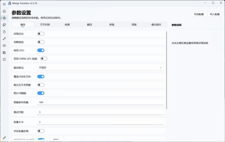This screenshot has height=142, width=225.
Task: Click the 使用 GPU label
Action: (19, 51)
